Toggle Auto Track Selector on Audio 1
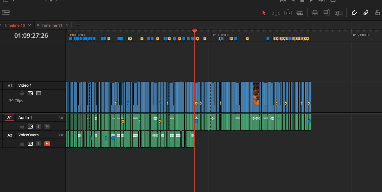This screenshot has width=382, height=192. (x=30, y=127)
